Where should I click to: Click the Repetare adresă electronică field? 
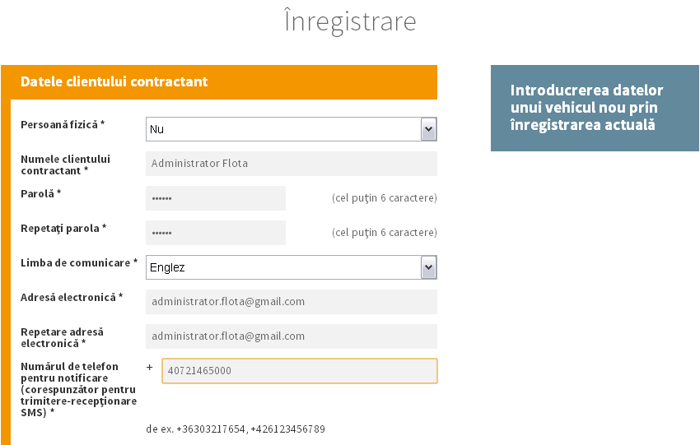coord(291,336)
